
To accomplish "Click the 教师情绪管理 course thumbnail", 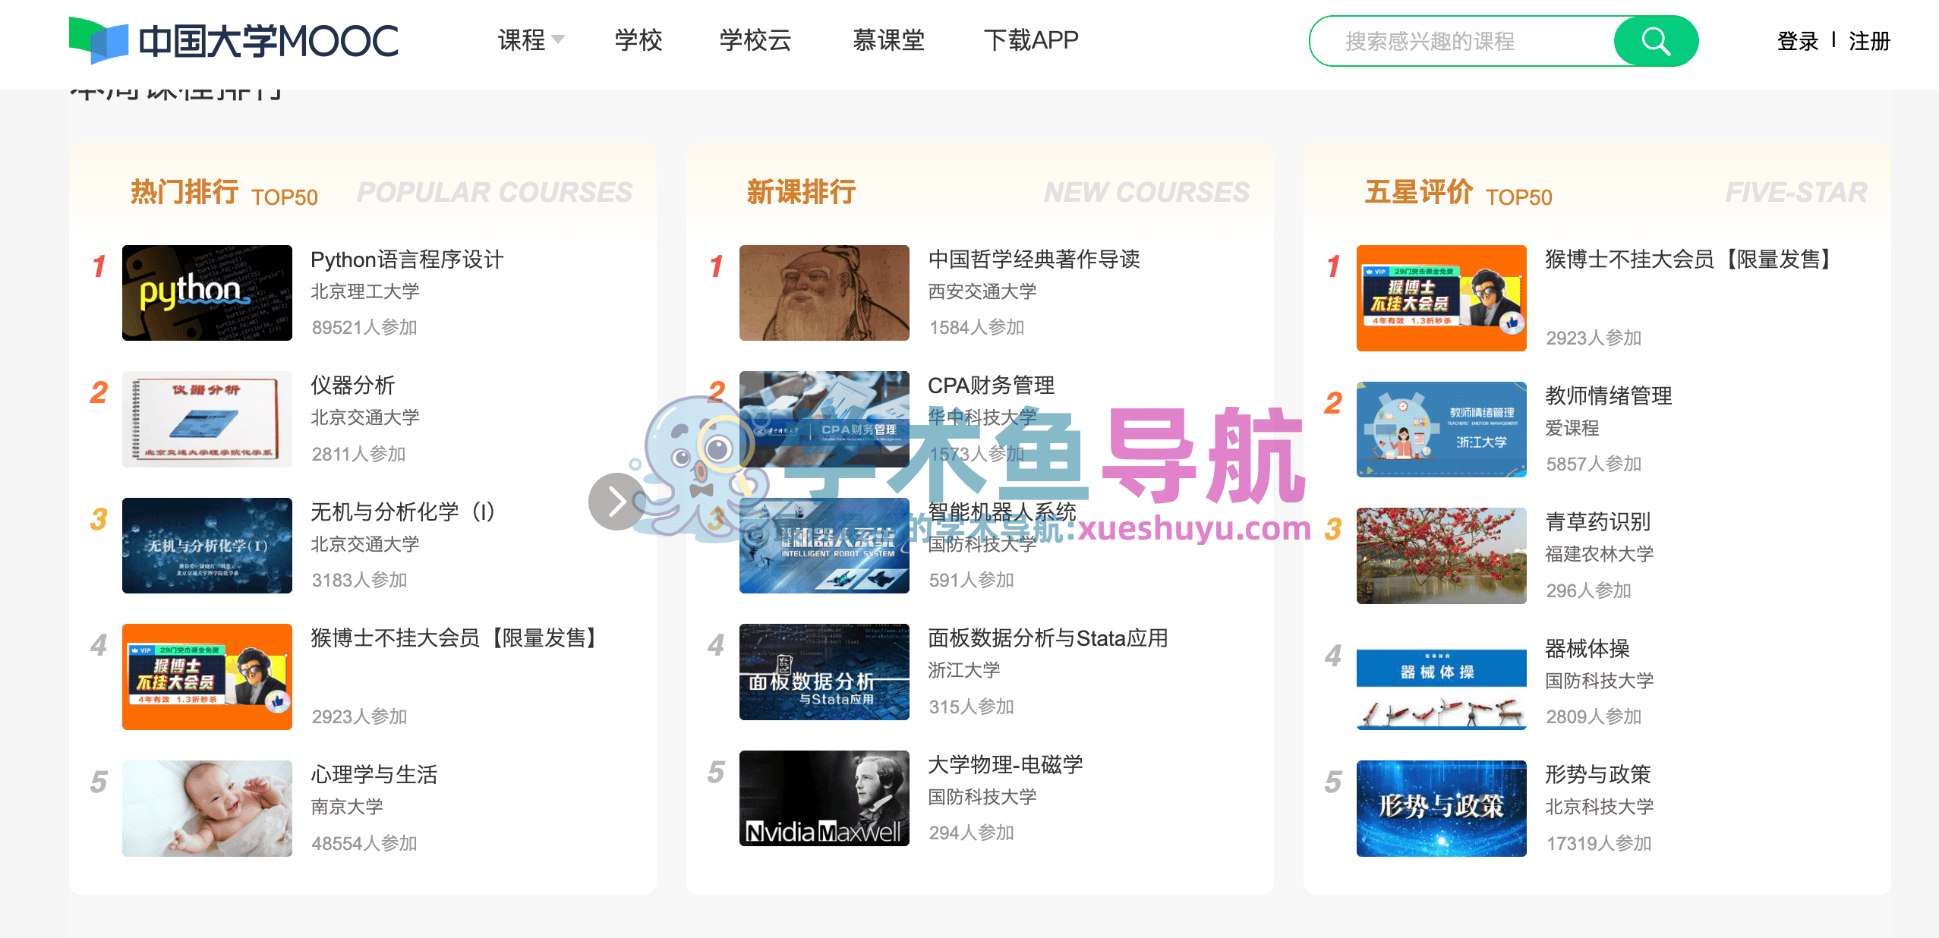I will pyautogui.click(x=1441, y=430).
